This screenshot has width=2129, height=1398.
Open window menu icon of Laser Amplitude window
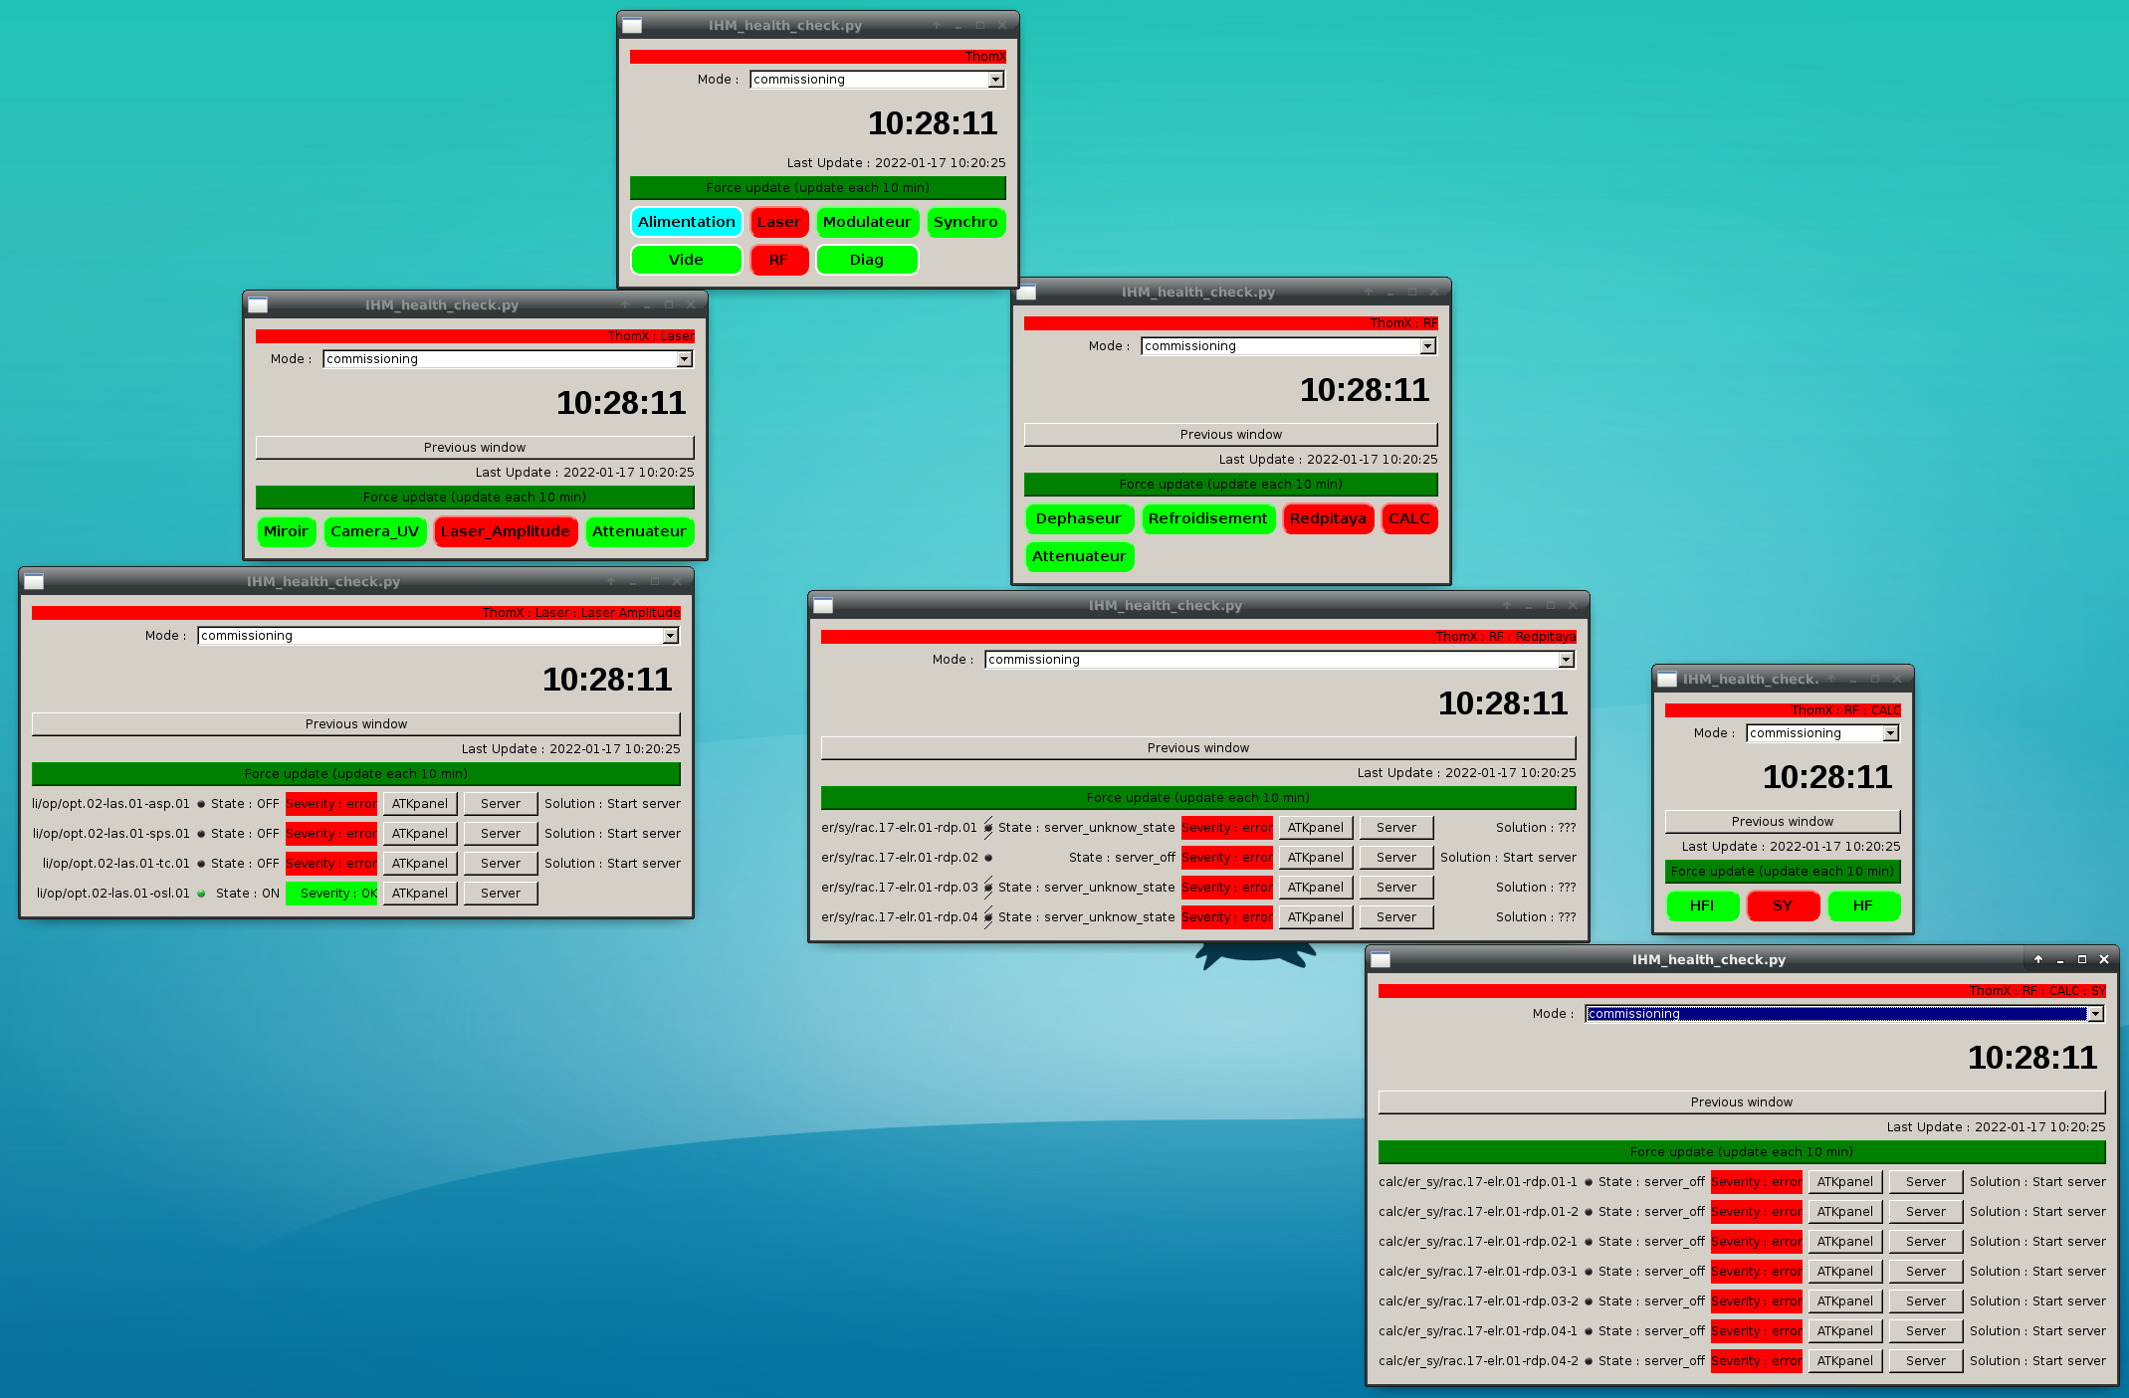34,582
